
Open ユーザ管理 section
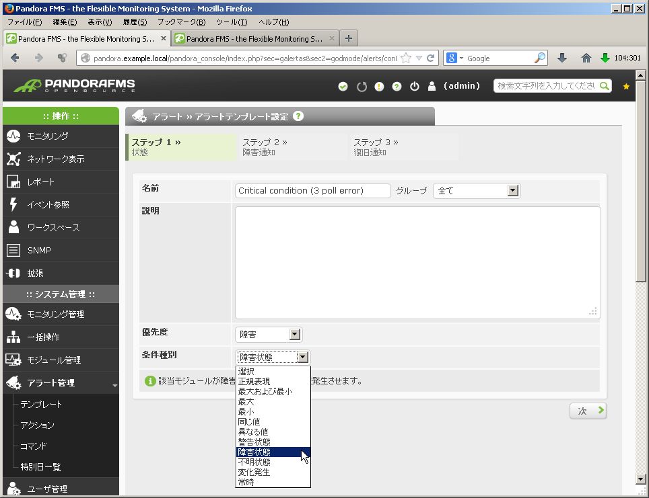click(61, 489)
